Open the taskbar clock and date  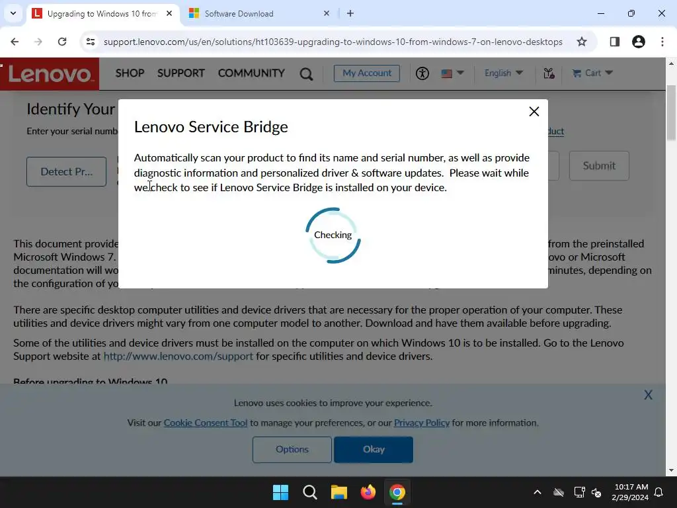(x=630, y=492)
